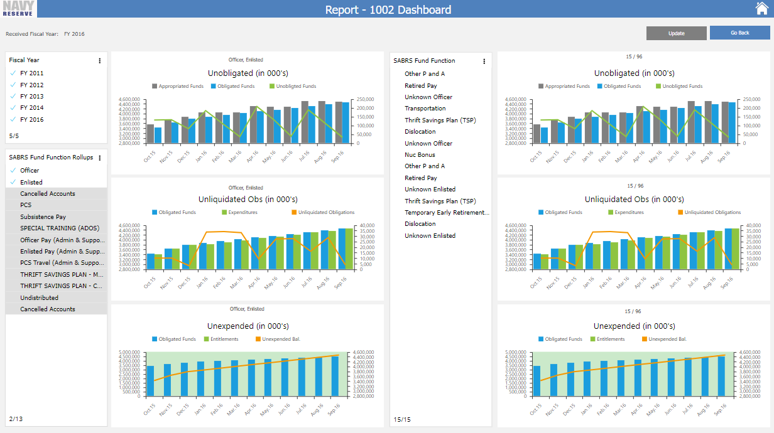This screenshot has width=774, height=433.
Task: Open the Fiscal Year options menu
Action: [99, 60]
